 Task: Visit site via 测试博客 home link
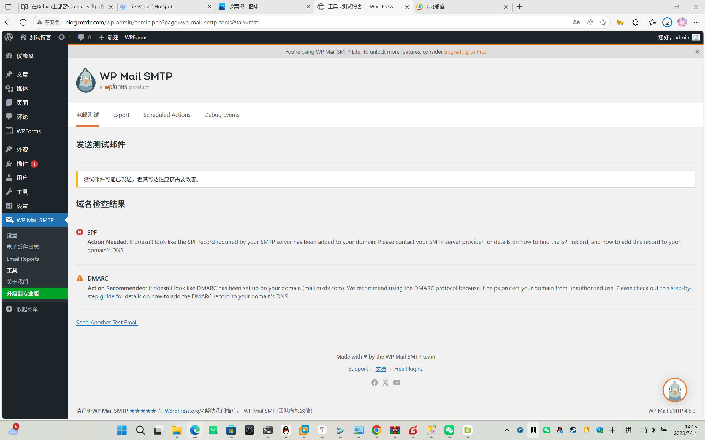tap(36, 37)
